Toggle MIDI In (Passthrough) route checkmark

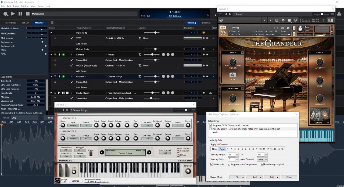pyautogui.click(x=71, y=65)
